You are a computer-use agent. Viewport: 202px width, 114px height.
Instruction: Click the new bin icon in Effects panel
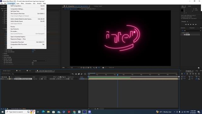click(x=199, y=68)
